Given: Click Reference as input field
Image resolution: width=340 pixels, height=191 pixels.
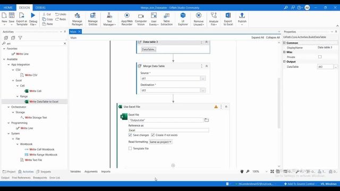Looking at the screenshot, I should click(168, 130).
